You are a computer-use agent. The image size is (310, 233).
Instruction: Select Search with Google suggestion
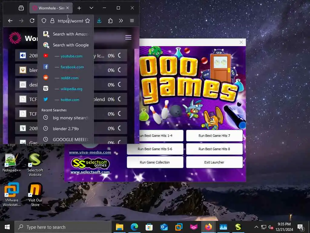click(x=66, y=45)
